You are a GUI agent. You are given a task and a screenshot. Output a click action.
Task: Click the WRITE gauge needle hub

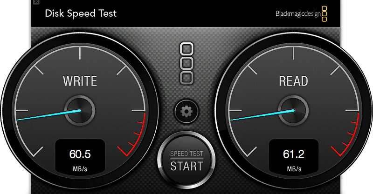[x=80, y=110]
